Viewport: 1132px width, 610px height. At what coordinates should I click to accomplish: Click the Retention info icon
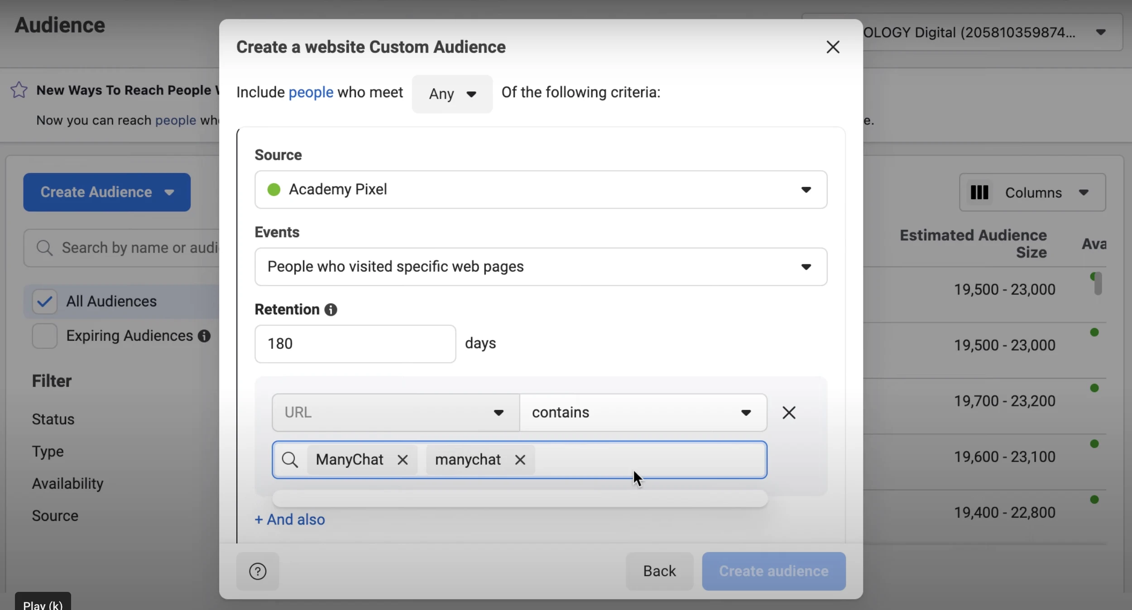[x=331, y=310]
